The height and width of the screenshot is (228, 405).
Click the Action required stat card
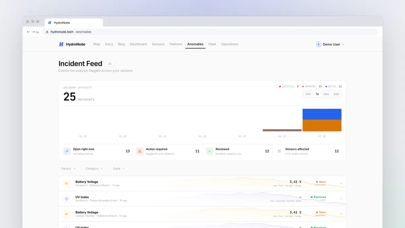point(168,151)
